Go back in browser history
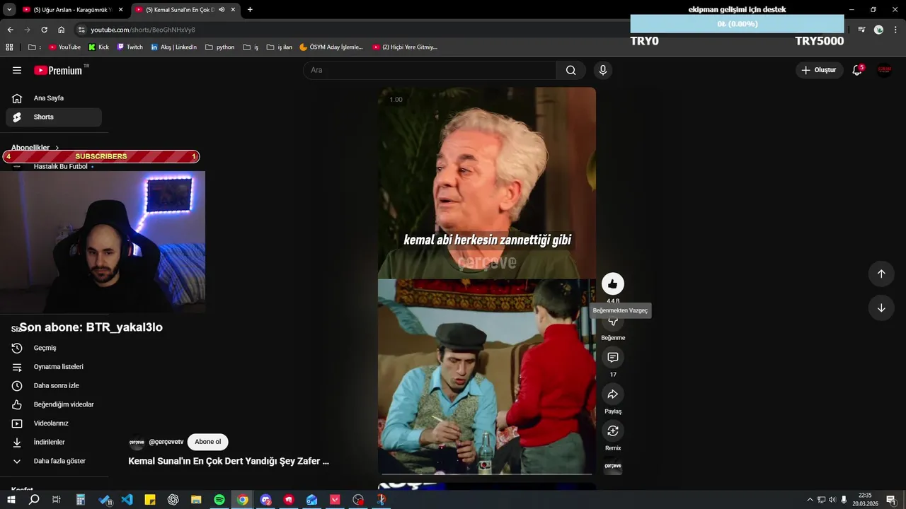The width and height of the screenshot is (906, 509). click(10, 30)
